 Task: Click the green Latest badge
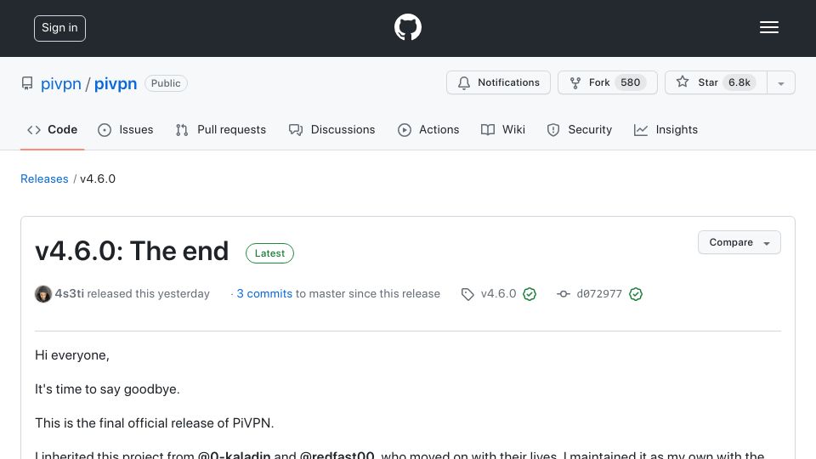tap(269, 253)
